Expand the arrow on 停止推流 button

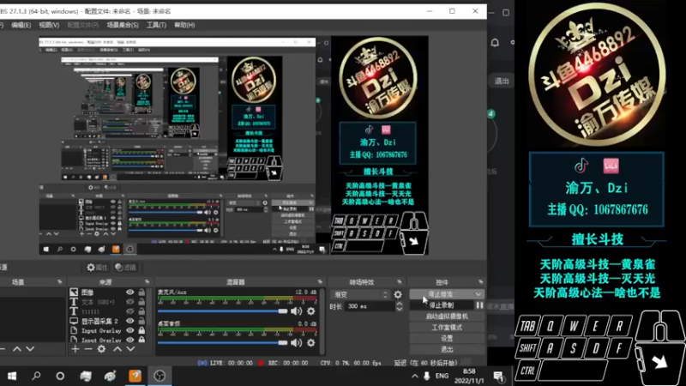[x=478, y=294]
